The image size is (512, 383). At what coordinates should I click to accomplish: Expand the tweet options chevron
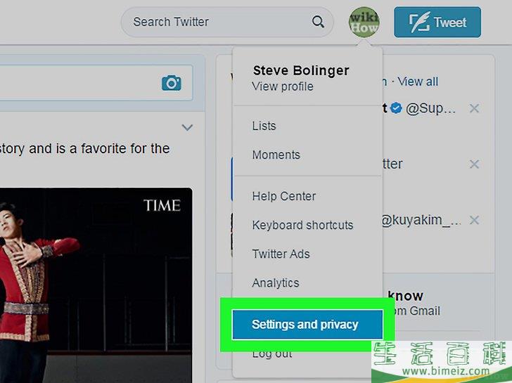tap(187, 127)
